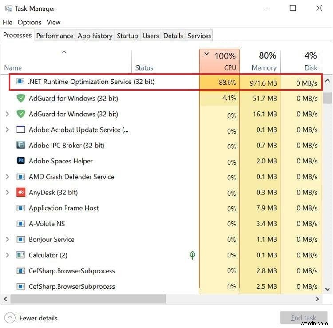Select the Adobe IPC Broker (32 bit) name
The height and width of the screenshot is (328, 333).
pyautogui.click(x=67, y=146)
